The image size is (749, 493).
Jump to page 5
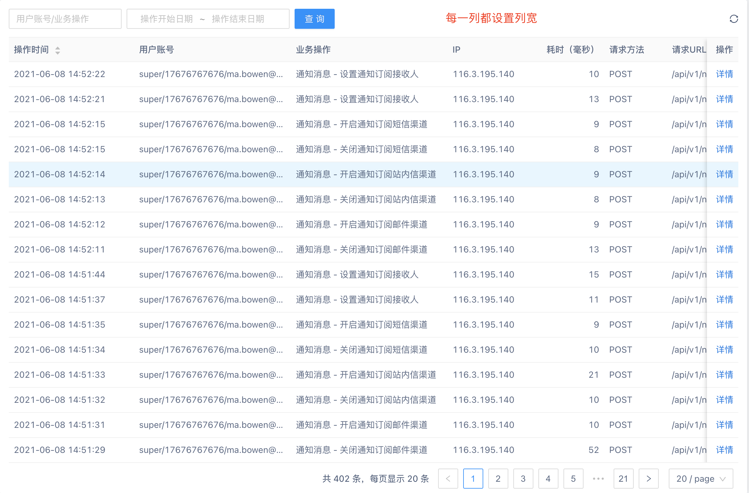pos(573,479)
